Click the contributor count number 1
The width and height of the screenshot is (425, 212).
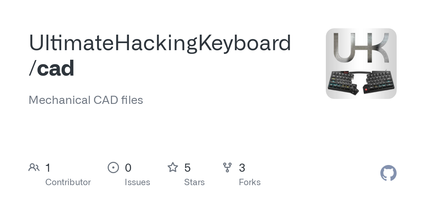tap(48, 168)
